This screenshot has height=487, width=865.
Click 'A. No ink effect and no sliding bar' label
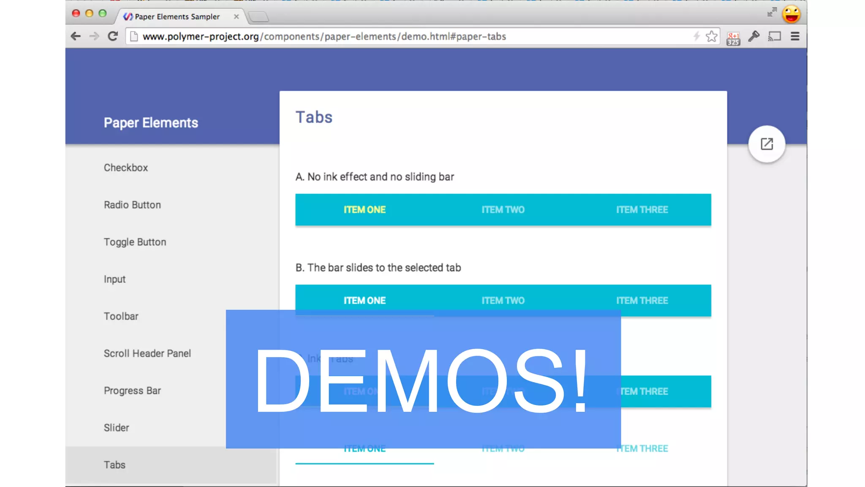pyautogui.click(x=375, y=177)
